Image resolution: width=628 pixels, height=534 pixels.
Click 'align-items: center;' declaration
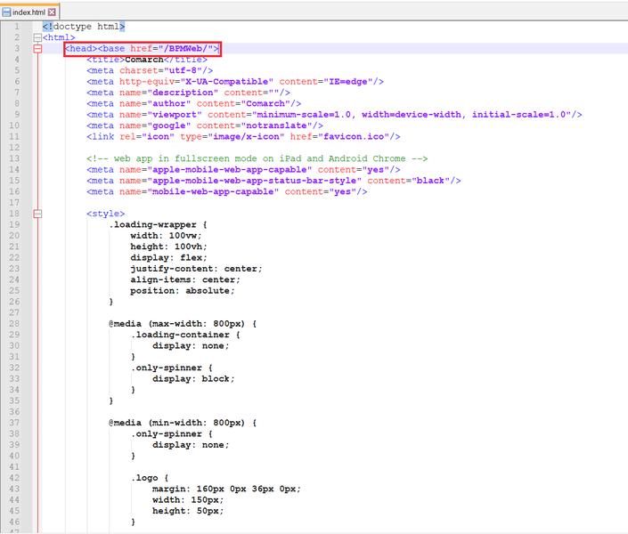(x=185, y=279)
